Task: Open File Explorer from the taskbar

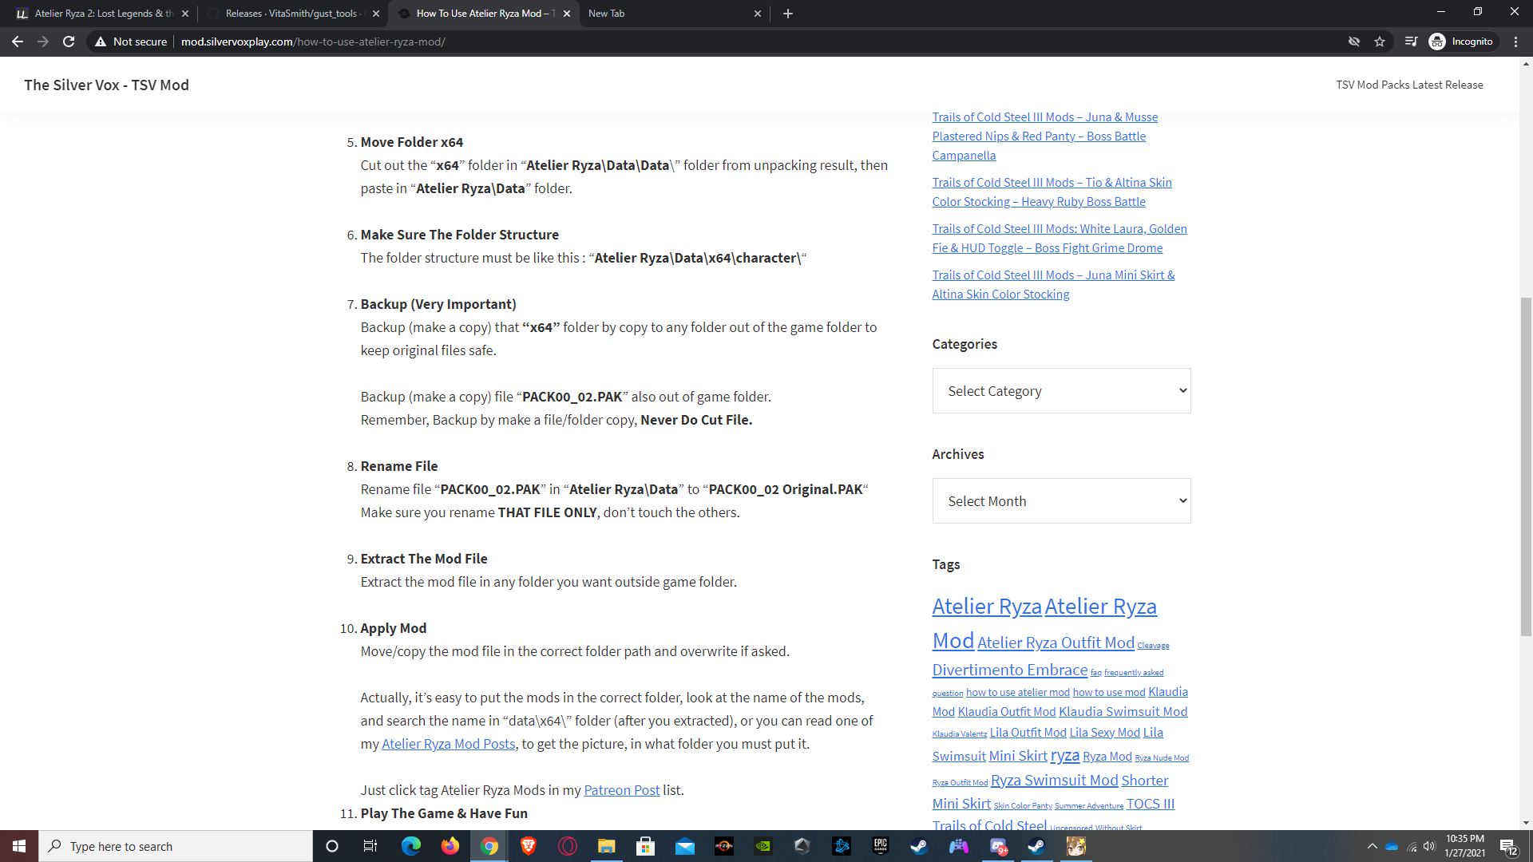Action: click(606, 846)
